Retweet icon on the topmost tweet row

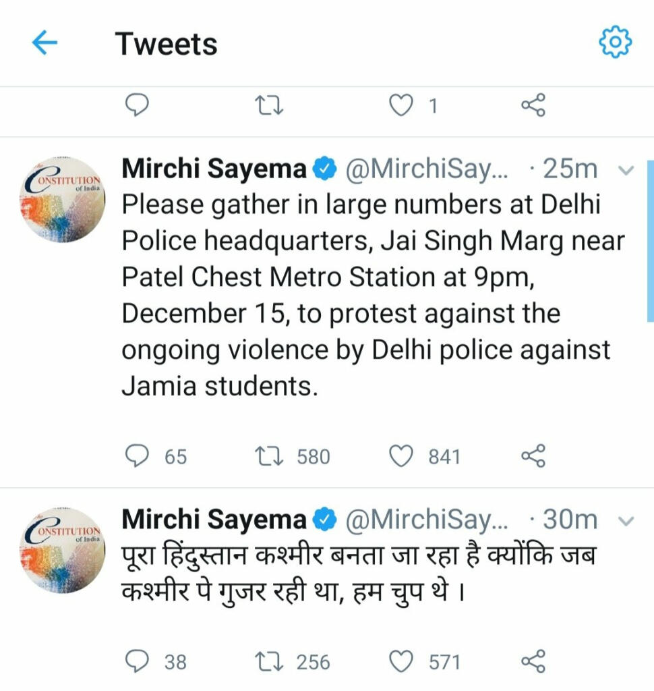(x=269, y=106)
